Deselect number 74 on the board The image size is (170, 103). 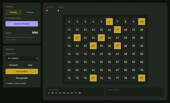point(93,78)
